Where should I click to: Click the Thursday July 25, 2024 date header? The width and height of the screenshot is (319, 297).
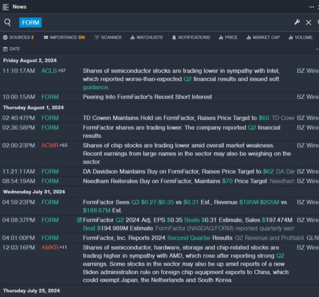tap(32, 291)
